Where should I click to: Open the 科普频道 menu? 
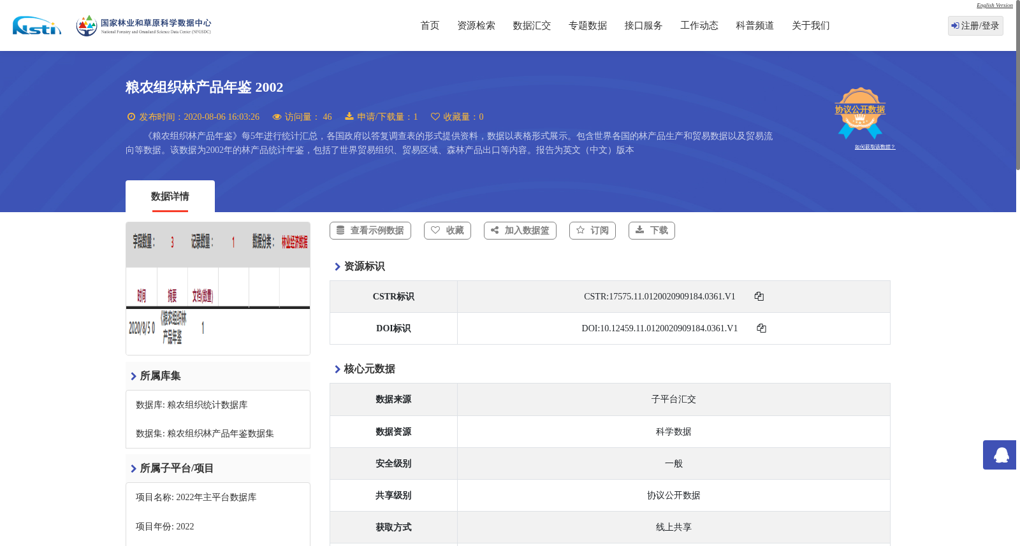(x=755, y=25)
